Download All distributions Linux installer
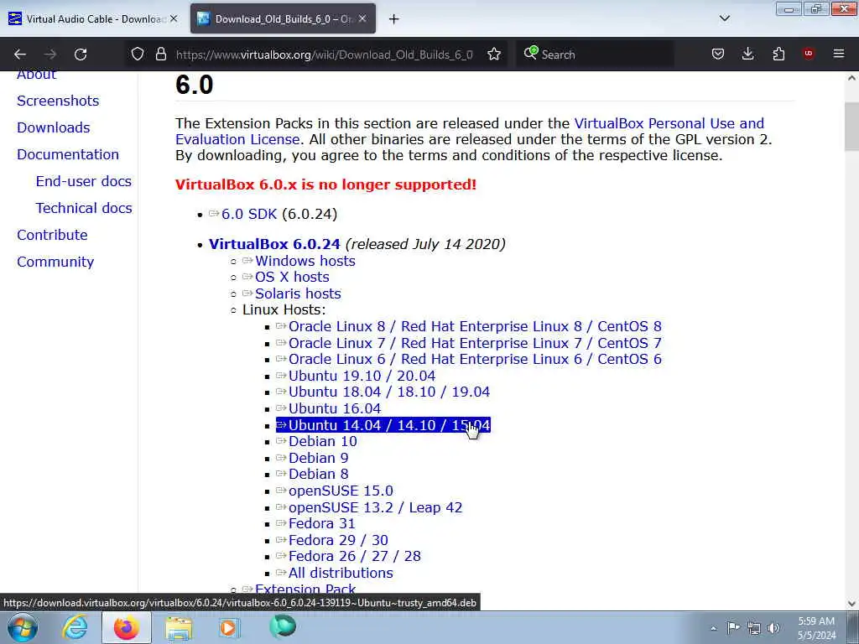The image size is (859, 644). [x=341, y=573]
